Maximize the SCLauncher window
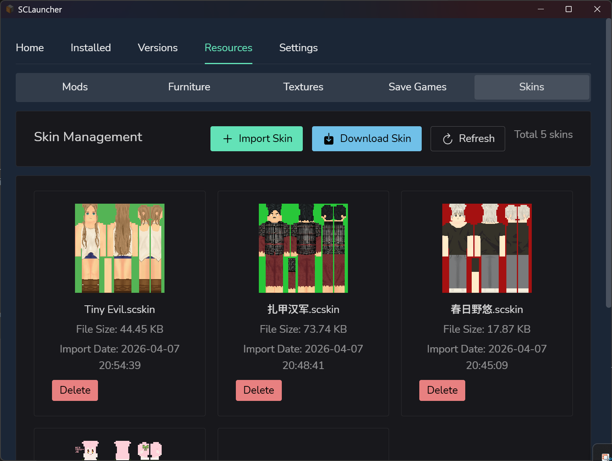Screen dimensions: 612x461 [568, 9]
